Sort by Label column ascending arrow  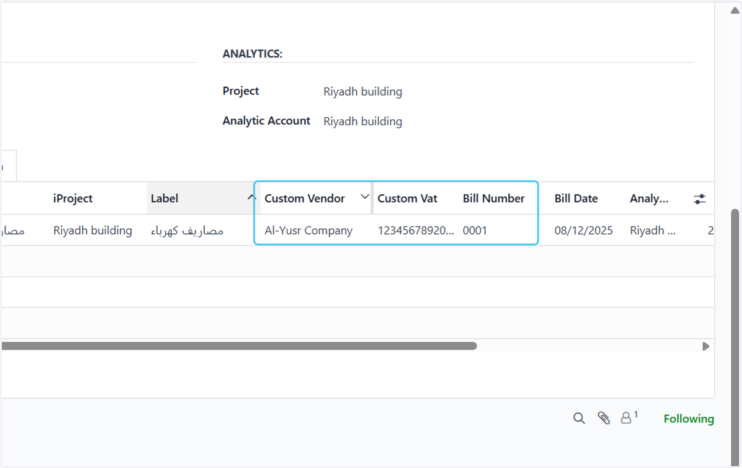[252, 198]
